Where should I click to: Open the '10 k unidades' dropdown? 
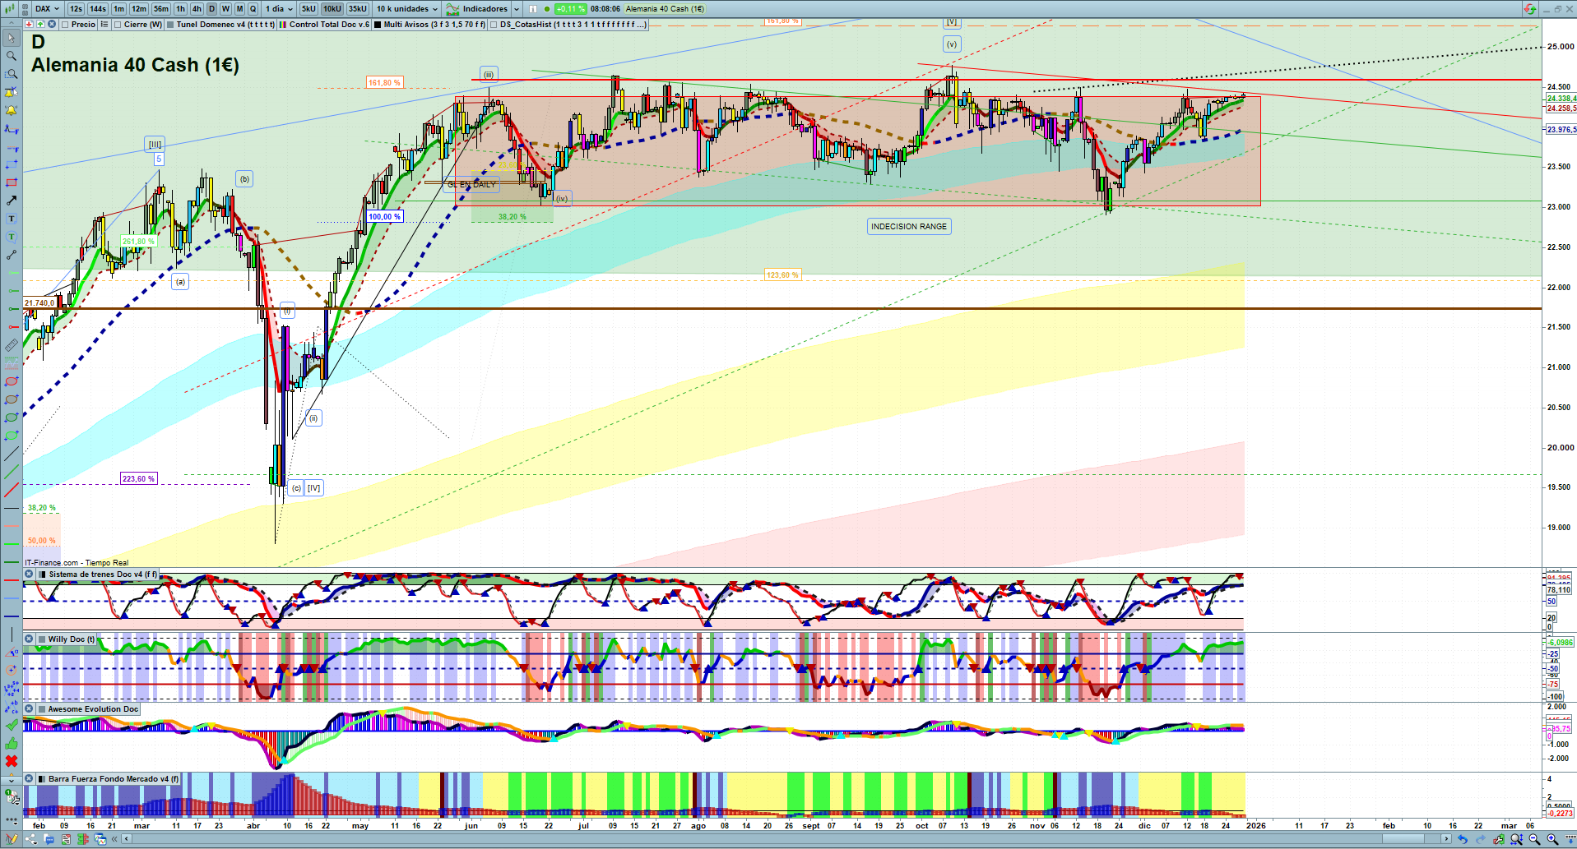(407, 9)
